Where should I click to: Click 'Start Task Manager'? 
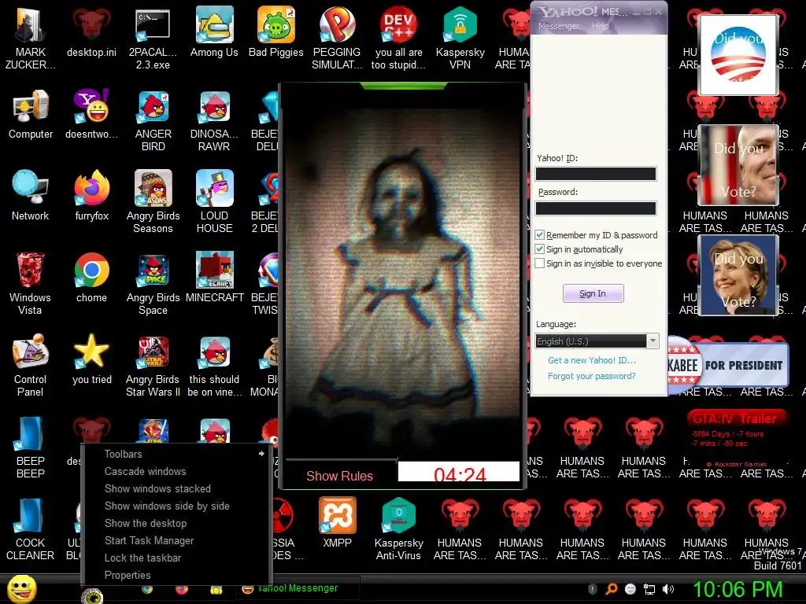tap(176, 540)
